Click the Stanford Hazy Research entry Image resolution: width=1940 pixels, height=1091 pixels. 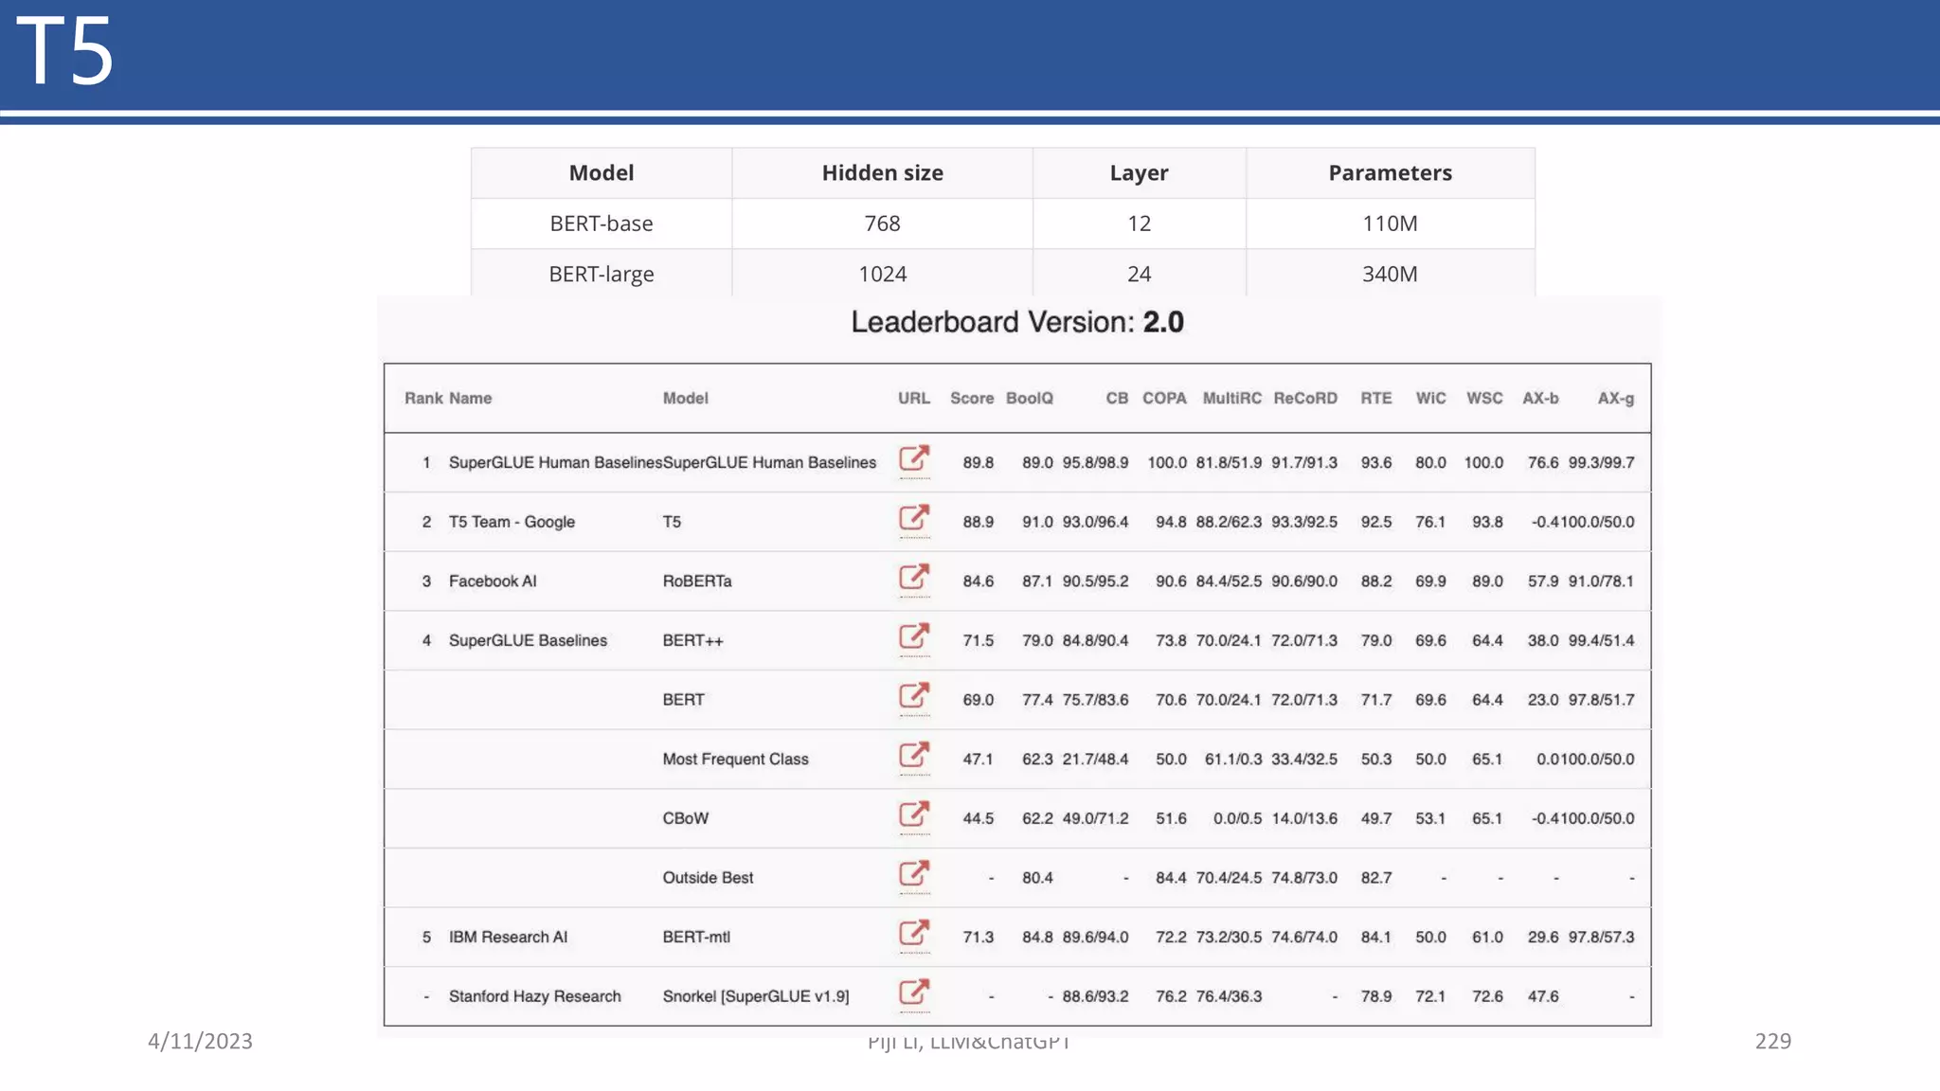pyautogui.click(x=534, y=996)
